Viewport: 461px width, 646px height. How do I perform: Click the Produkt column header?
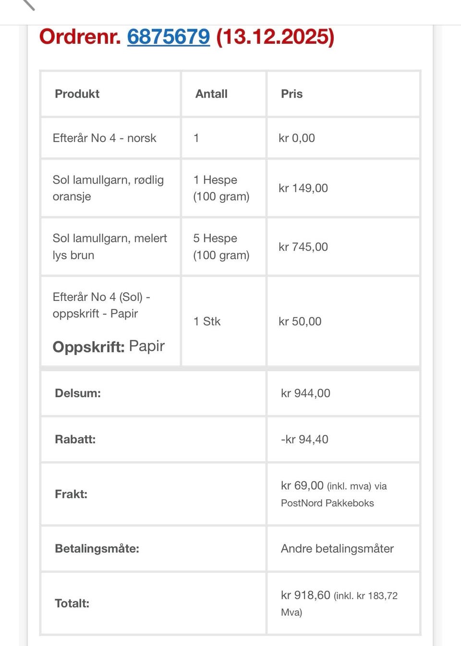(77, 94)
